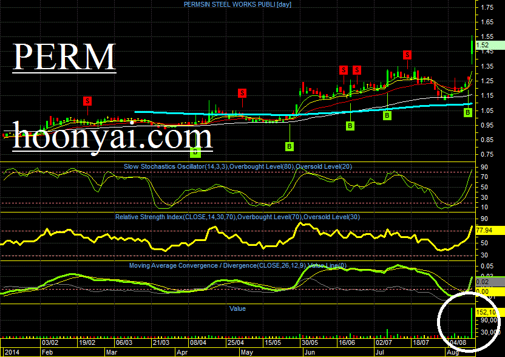This screenshot has height=357, width=505.
Task: Click the 15/05 date label
Action: pos(273,342)
